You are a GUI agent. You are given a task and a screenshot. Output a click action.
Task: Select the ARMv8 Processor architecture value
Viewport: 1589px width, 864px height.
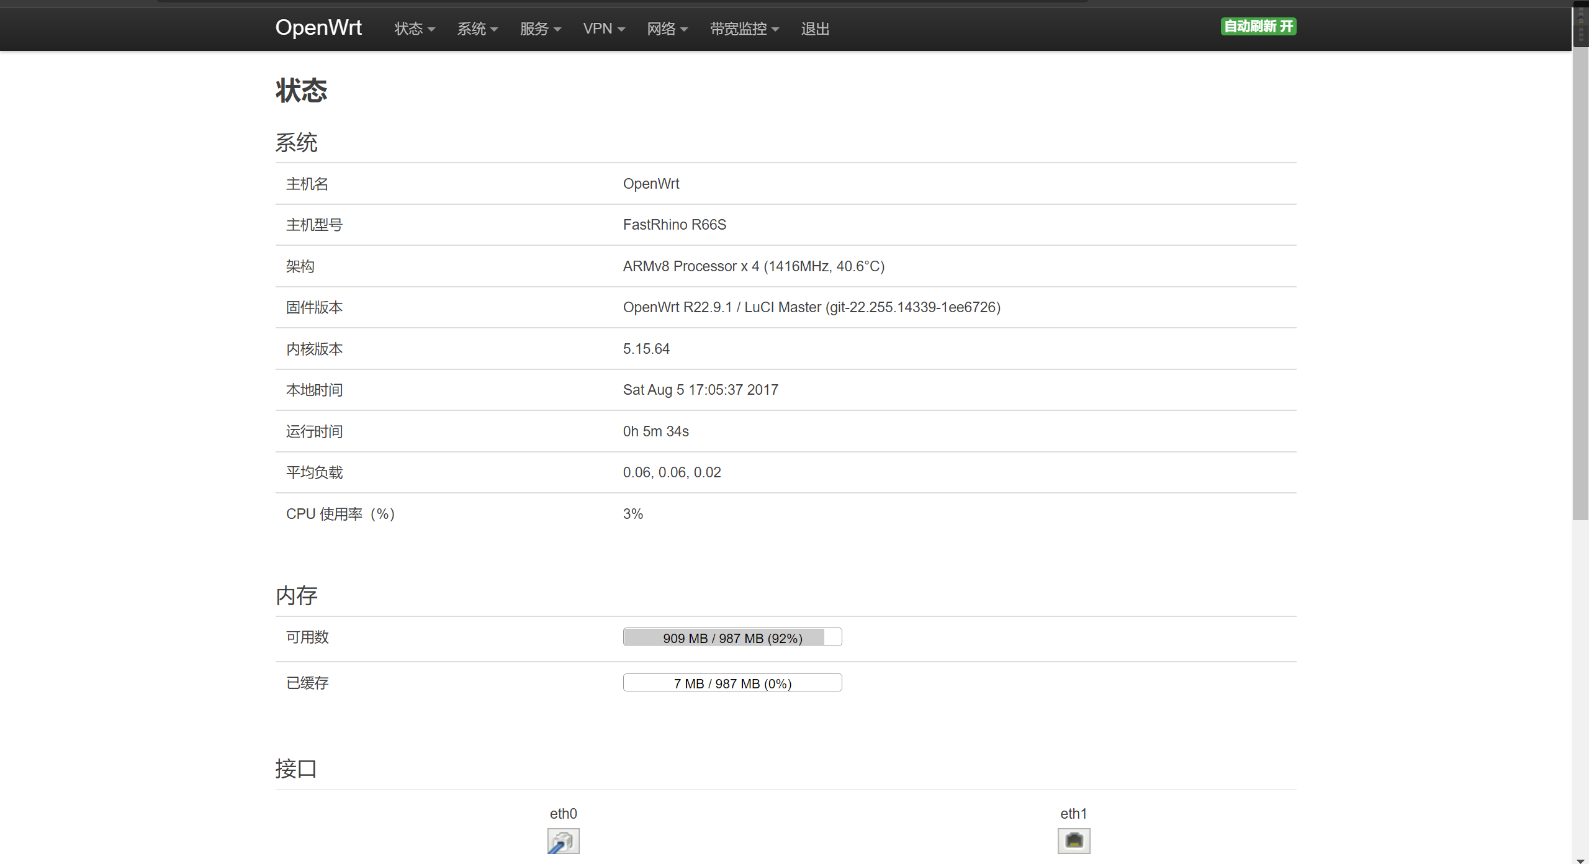pos(754,266)
